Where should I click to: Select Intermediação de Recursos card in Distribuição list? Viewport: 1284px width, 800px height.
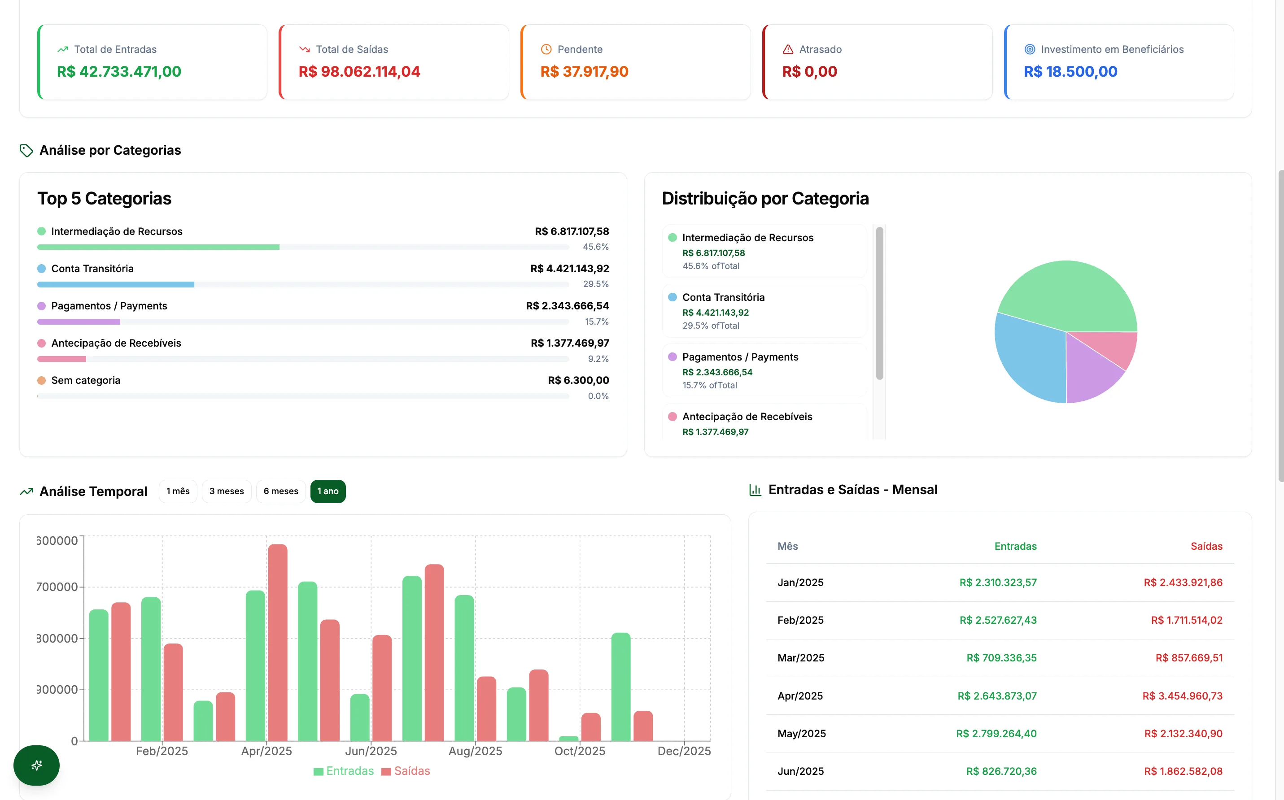click(764, 251)
